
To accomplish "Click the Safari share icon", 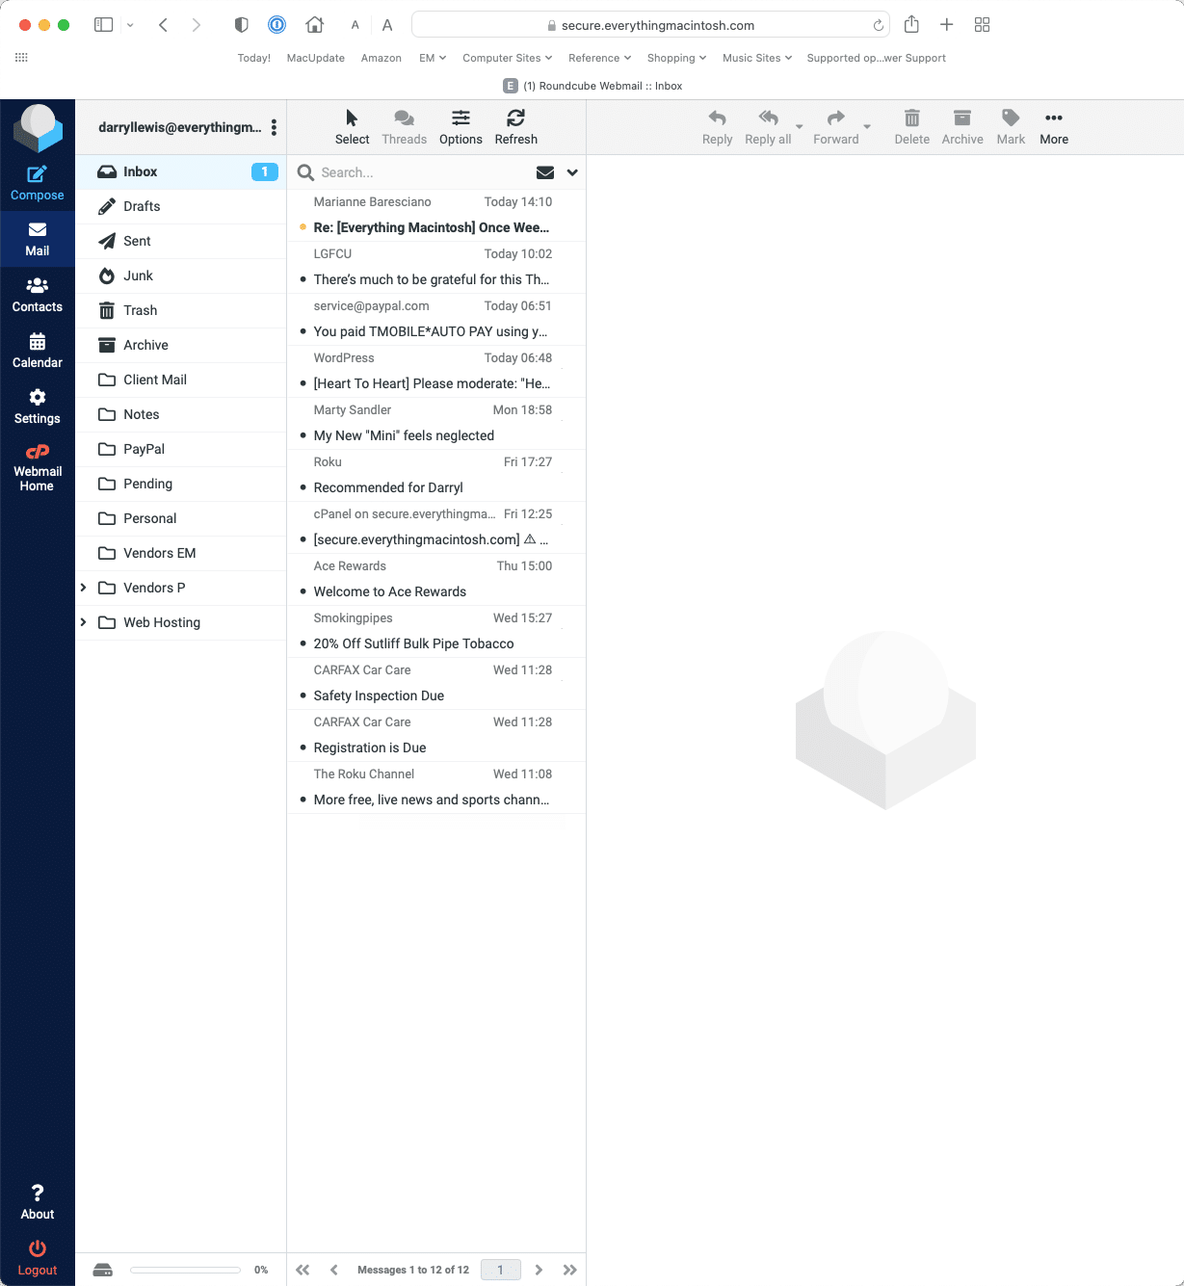I will (x=911, y=24).
